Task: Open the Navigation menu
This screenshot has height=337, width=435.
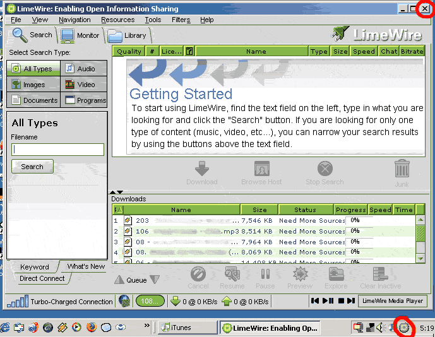Action: (74, 20)
